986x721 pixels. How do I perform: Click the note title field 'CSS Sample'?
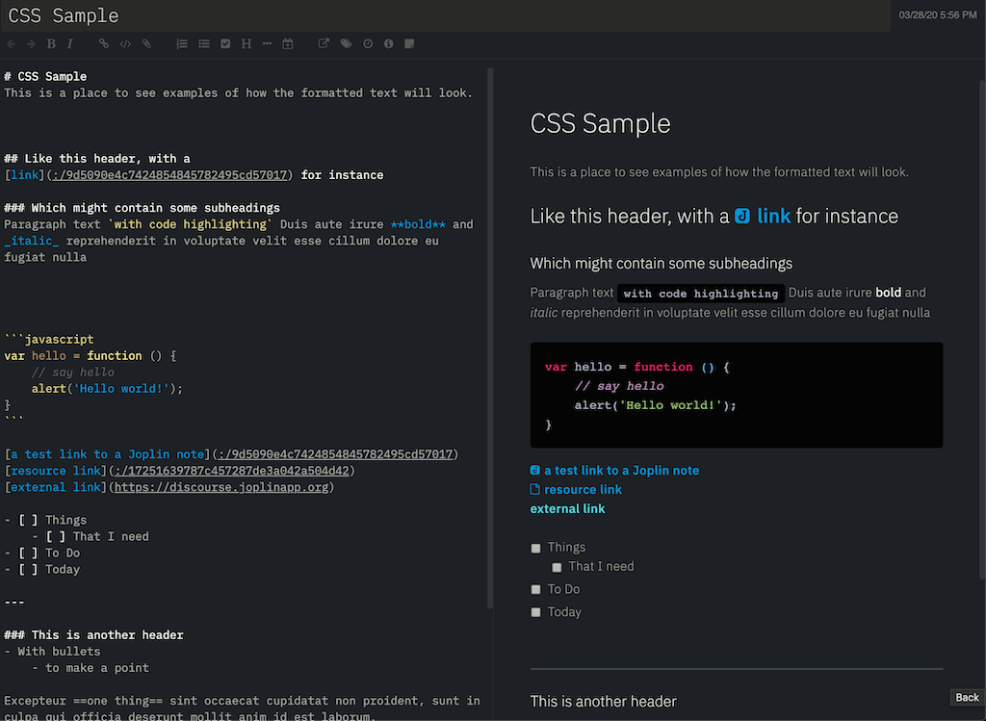tap(446, 15)
